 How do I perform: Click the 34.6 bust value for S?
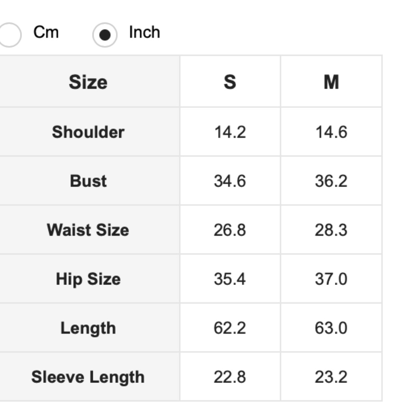tap(230, 181)
